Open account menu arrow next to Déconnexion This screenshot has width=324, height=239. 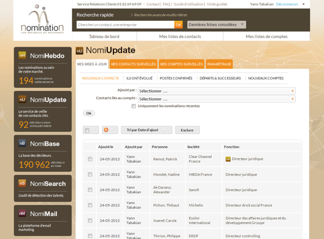click(x=304, y=4)
